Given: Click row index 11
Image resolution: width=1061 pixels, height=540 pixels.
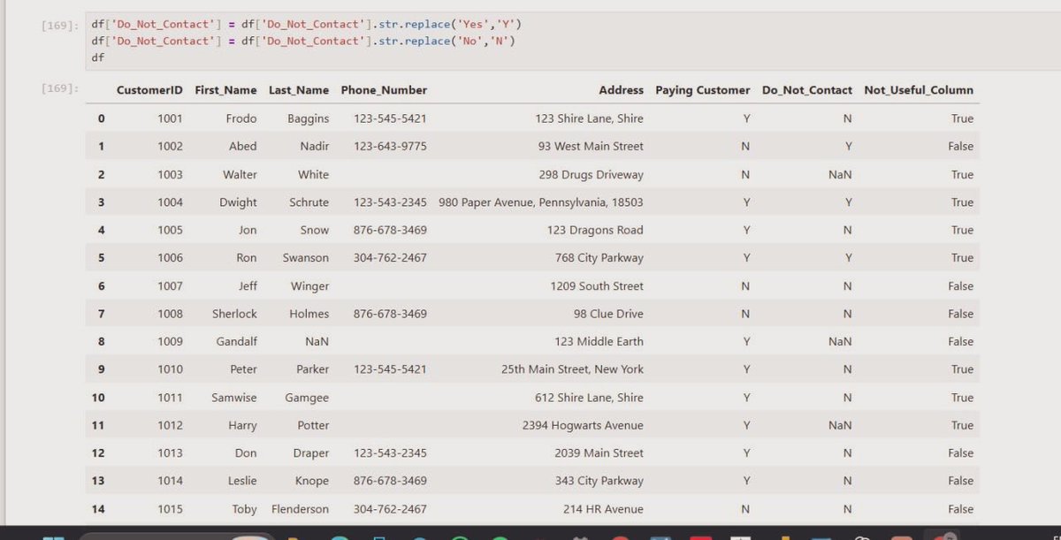Looking at the screenshot, I should coord(98,425).
